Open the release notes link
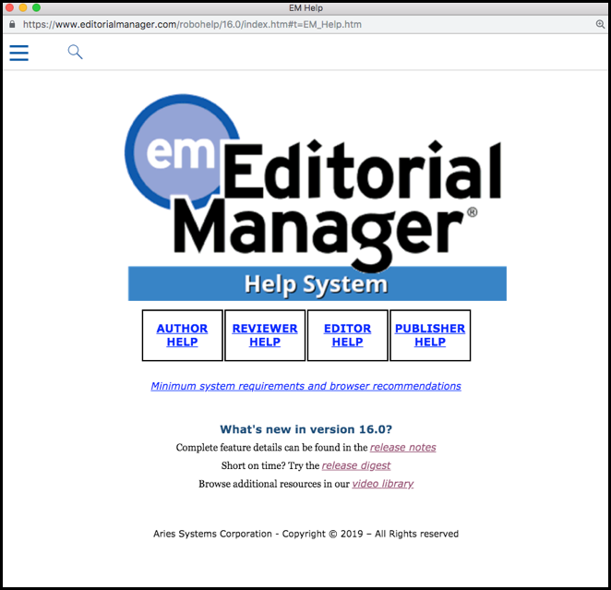Viewport: 611px width, 590px height. [402, 448]
